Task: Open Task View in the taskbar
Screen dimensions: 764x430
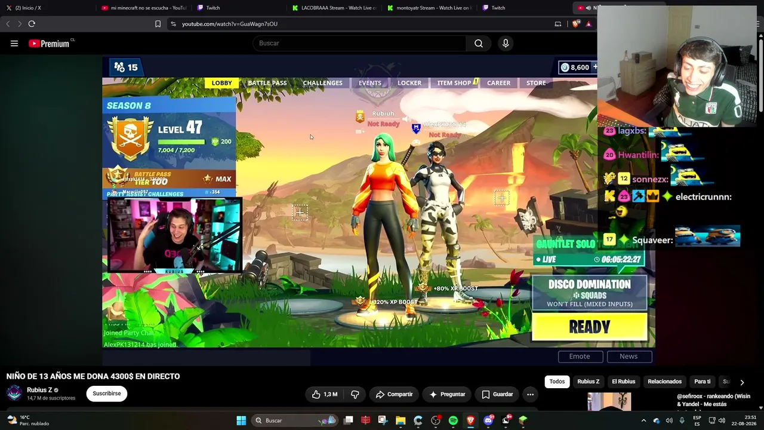Action: pos(349,420)
